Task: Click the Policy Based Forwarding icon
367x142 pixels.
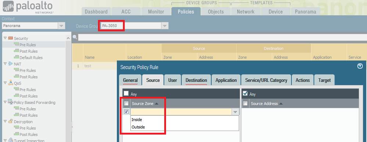Action: coord(10,102)
